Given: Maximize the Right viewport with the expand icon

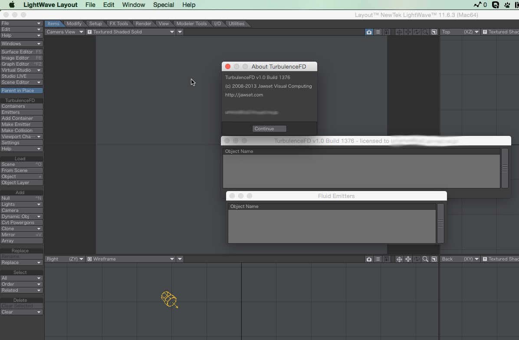Looking at the screenshot, I should 434,259.
